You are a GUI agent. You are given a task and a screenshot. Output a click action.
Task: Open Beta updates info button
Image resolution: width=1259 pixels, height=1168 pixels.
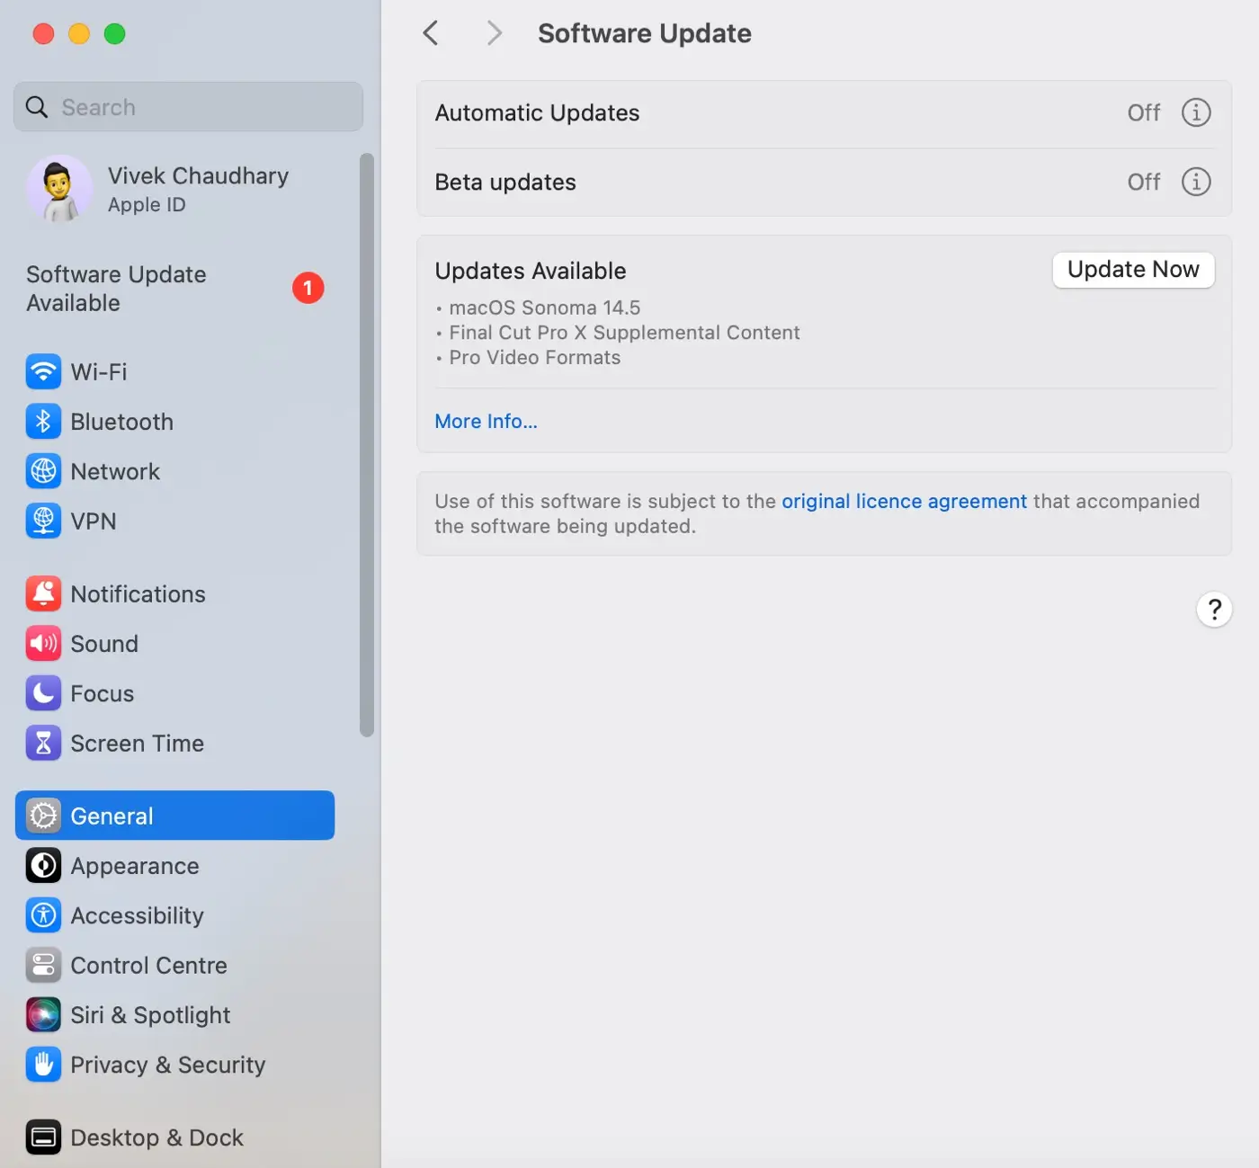1195,182
